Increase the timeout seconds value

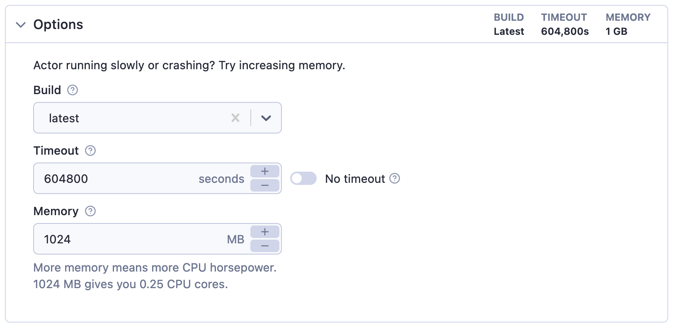pos(265,171)
